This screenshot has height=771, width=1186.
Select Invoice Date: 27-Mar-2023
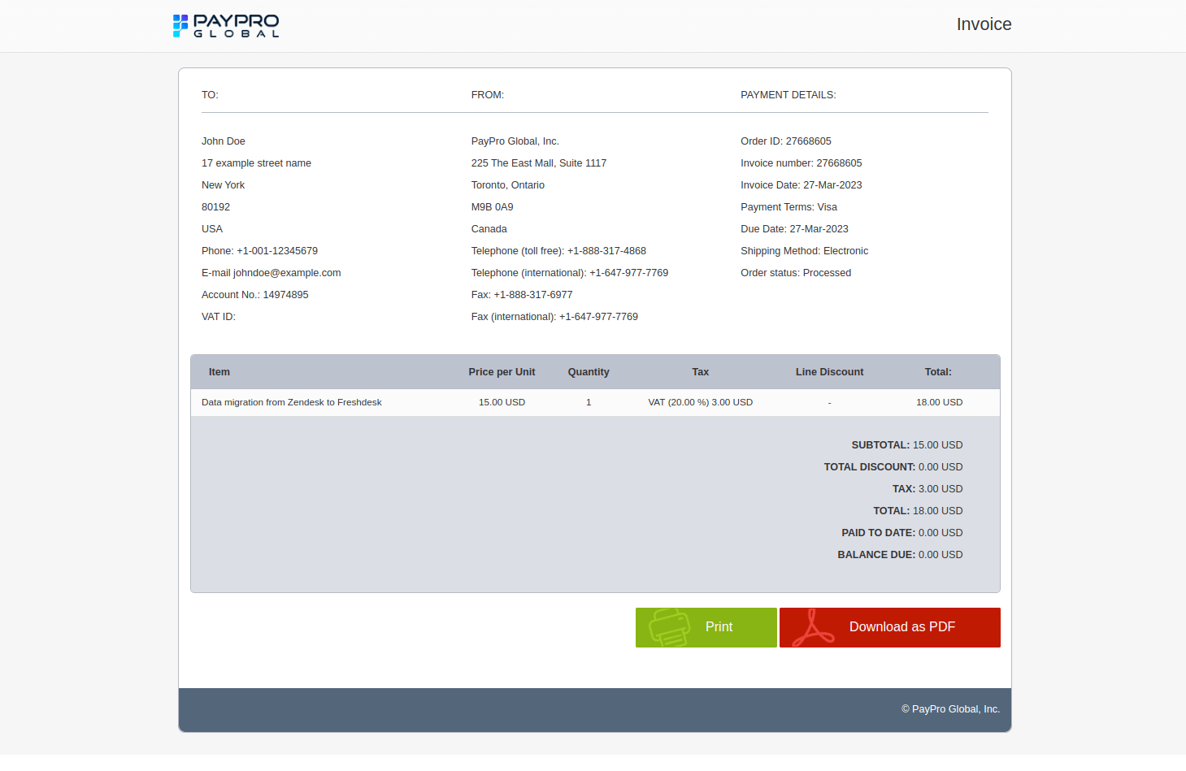point(802,185)
